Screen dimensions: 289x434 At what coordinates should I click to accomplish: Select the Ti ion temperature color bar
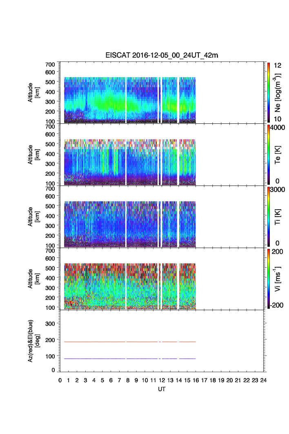point(269,217)
